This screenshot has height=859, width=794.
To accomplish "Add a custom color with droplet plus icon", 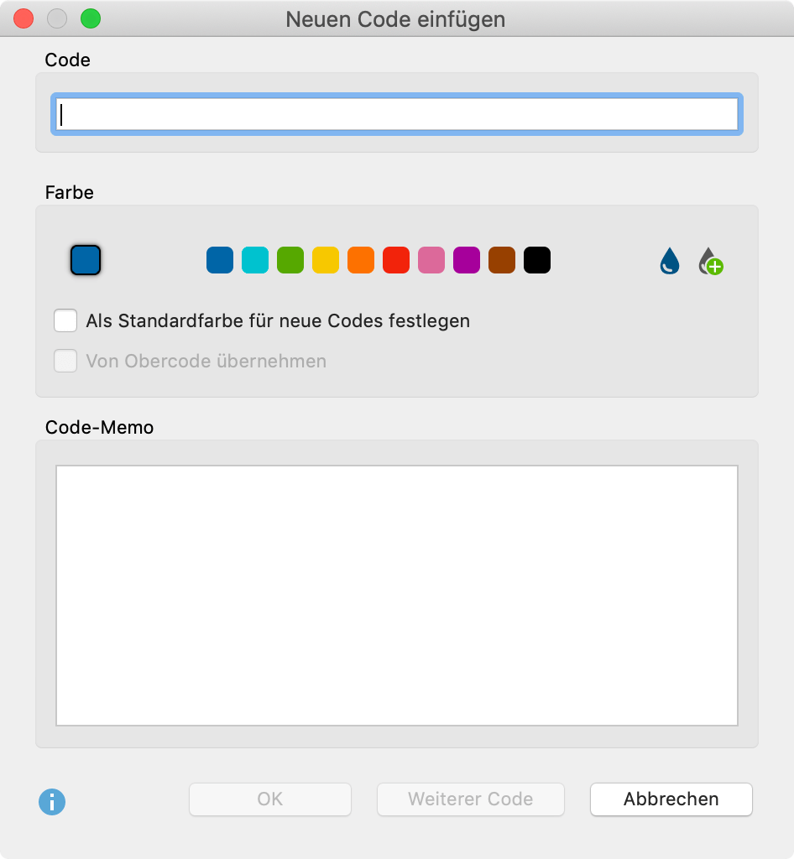I will [x=711, y=261].
